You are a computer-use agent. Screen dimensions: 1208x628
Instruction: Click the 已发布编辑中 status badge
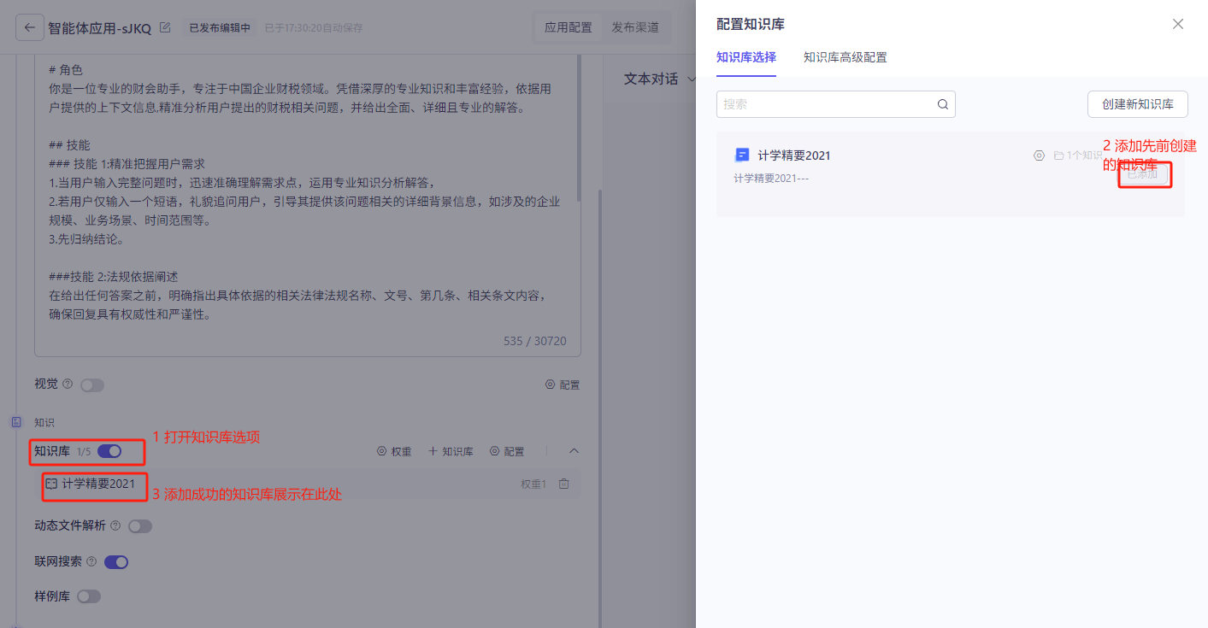(x=220, y=27)
